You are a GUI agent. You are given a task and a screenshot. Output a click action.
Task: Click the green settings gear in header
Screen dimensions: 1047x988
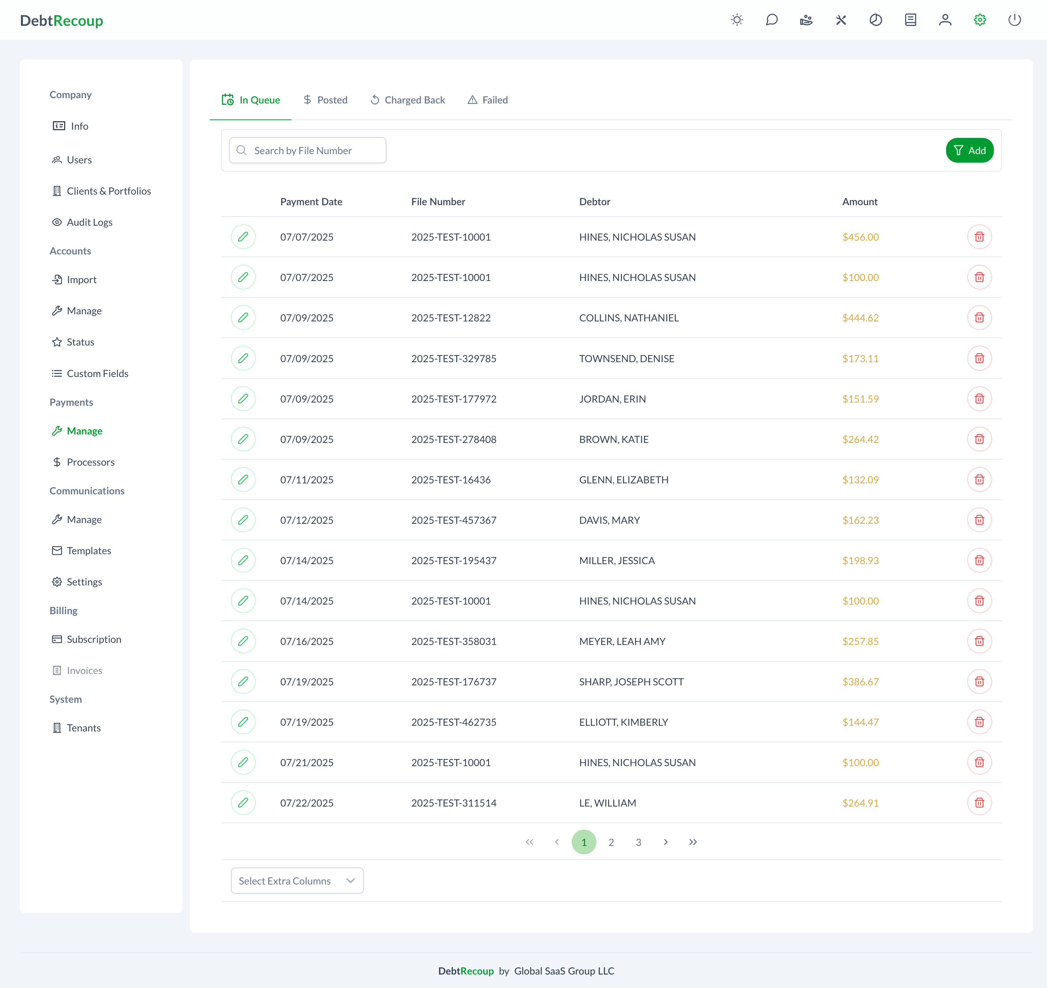point(979,20)
